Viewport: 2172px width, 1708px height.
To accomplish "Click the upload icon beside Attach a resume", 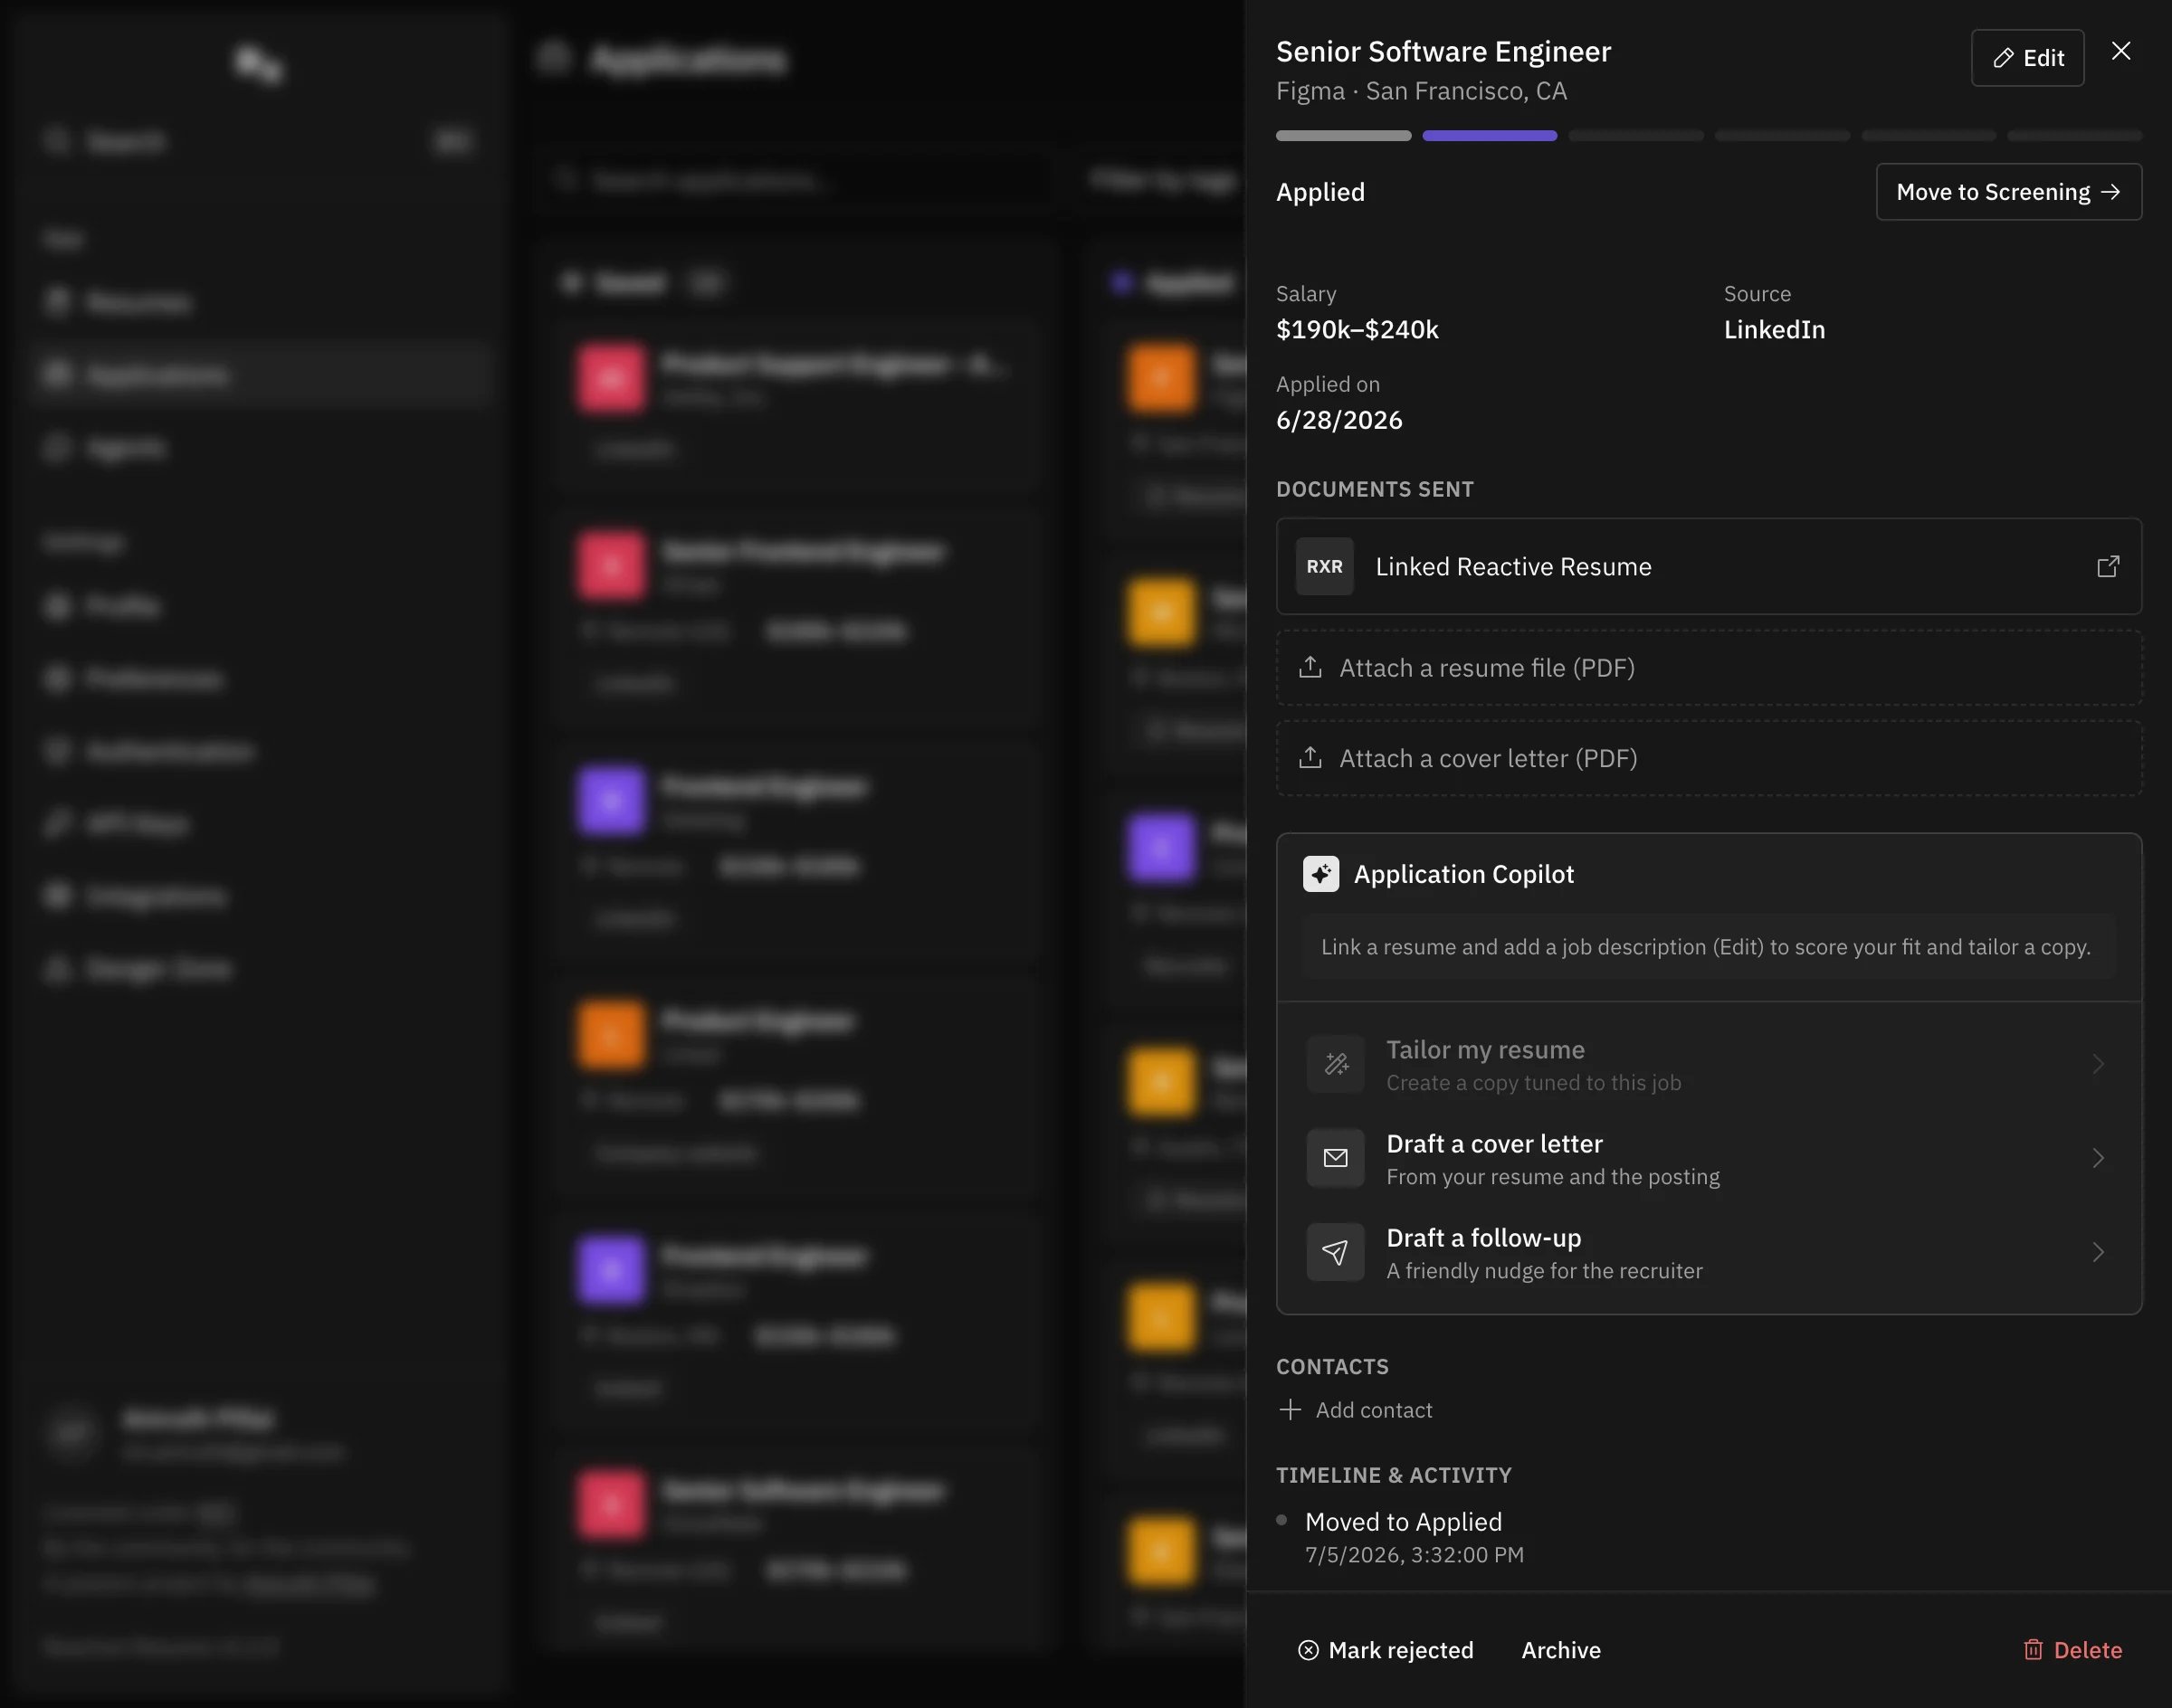I will (1310, 668).
